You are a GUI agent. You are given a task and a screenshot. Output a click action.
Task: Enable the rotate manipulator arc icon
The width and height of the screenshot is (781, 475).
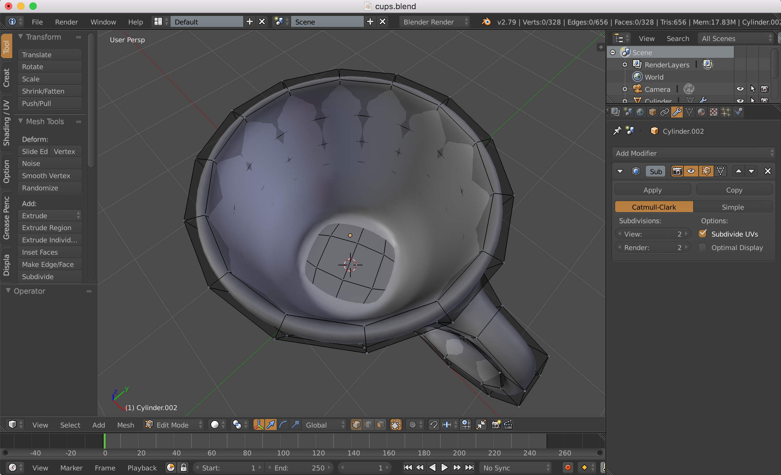[x=283, y=425]
